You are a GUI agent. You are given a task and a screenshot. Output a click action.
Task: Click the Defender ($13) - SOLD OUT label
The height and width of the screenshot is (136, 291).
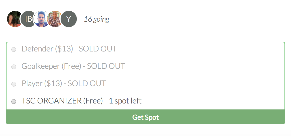(69, 49)
